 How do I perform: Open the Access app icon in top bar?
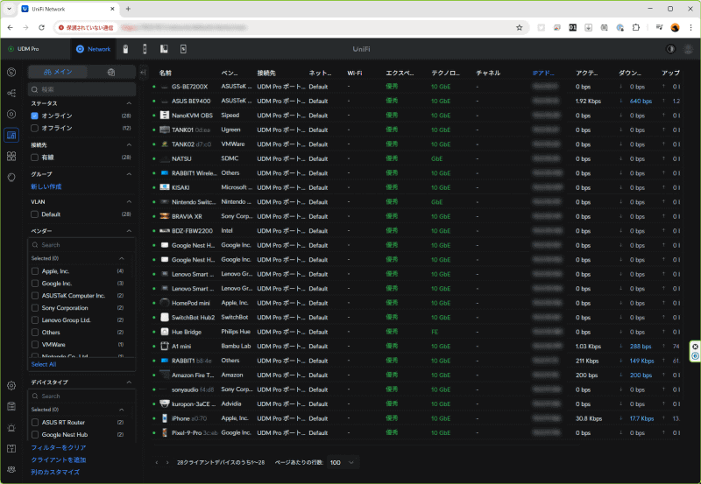point(145,49)
